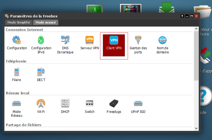Open the phone call log desktop icon
This screenshot has width=212, height=140.
[x=205, y=56]
